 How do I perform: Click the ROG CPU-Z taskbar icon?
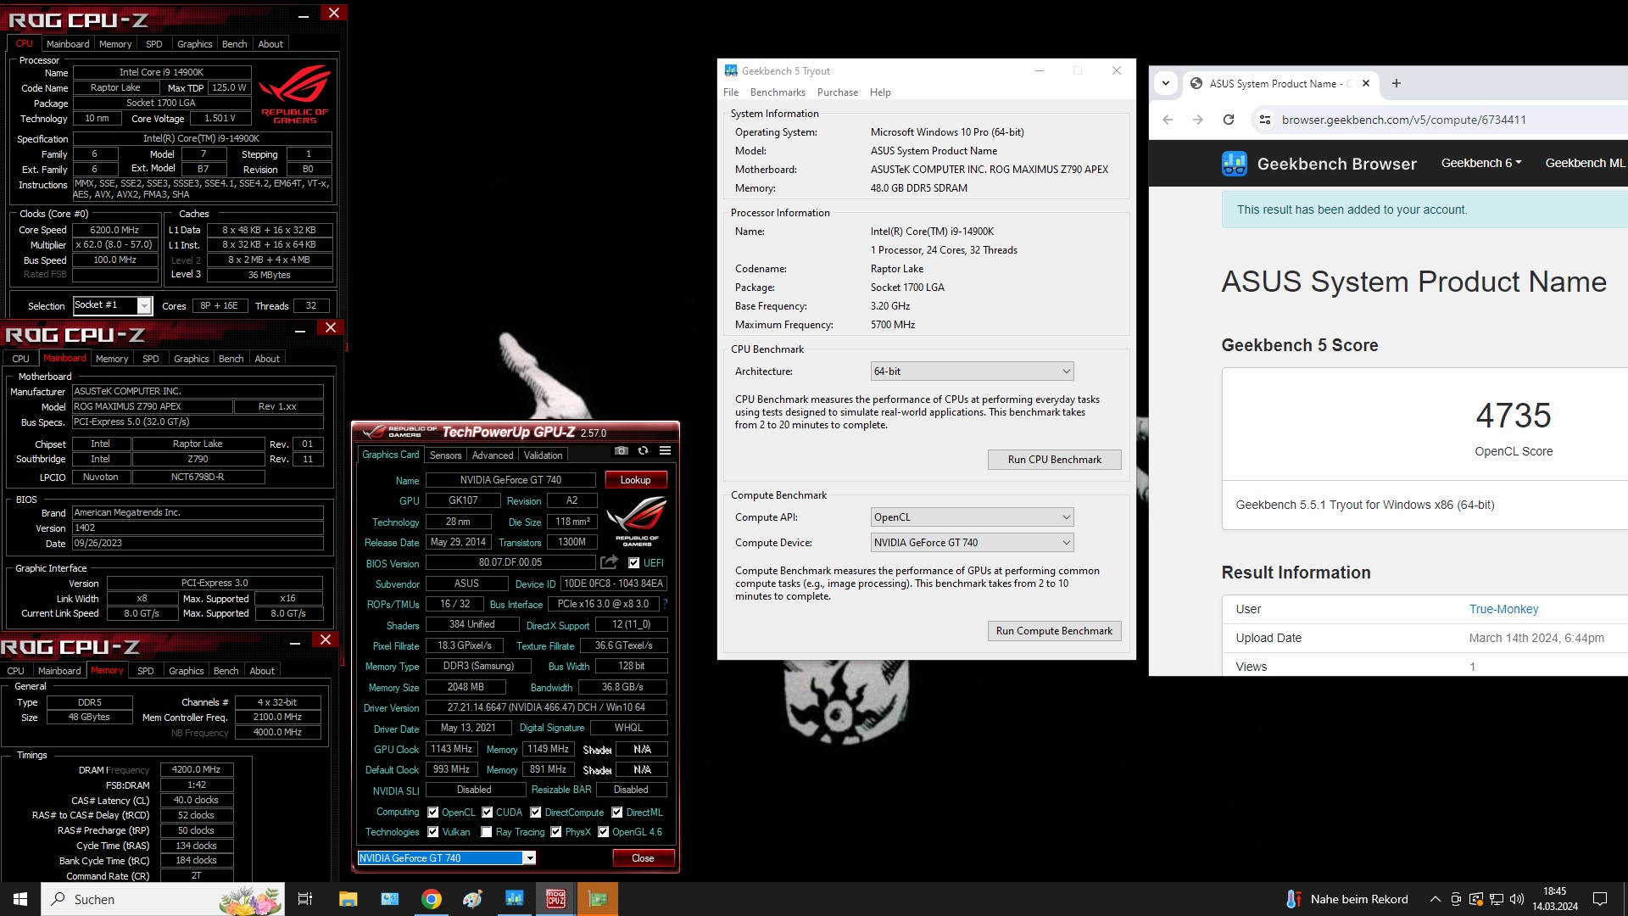pos(556,899)
